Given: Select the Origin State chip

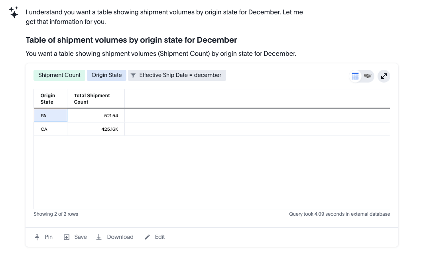Looking at the screenshot, I should click(106, 75).
